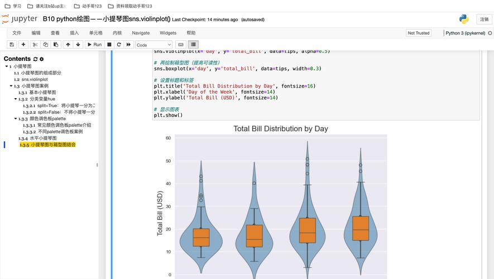Viewport: 494px width, 279px height.
Task: Reload the Contents table with refresh icon
Action: [36, 59]
